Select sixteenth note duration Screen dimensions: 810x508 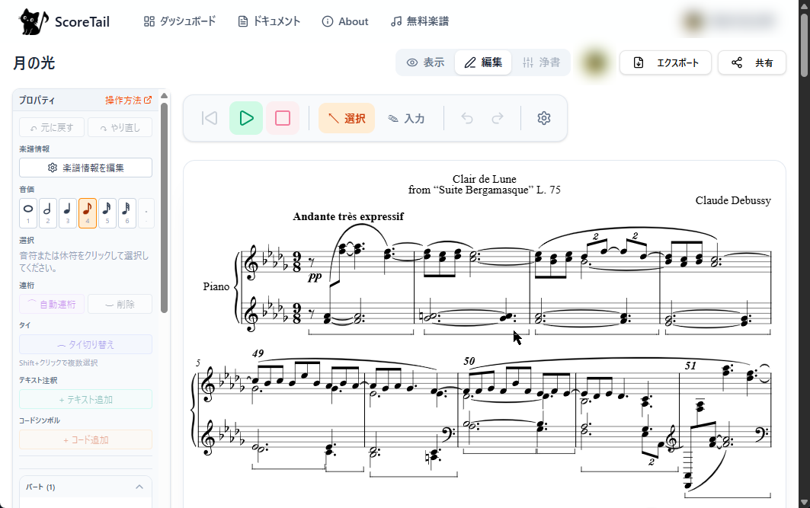(x=107, y=212)
